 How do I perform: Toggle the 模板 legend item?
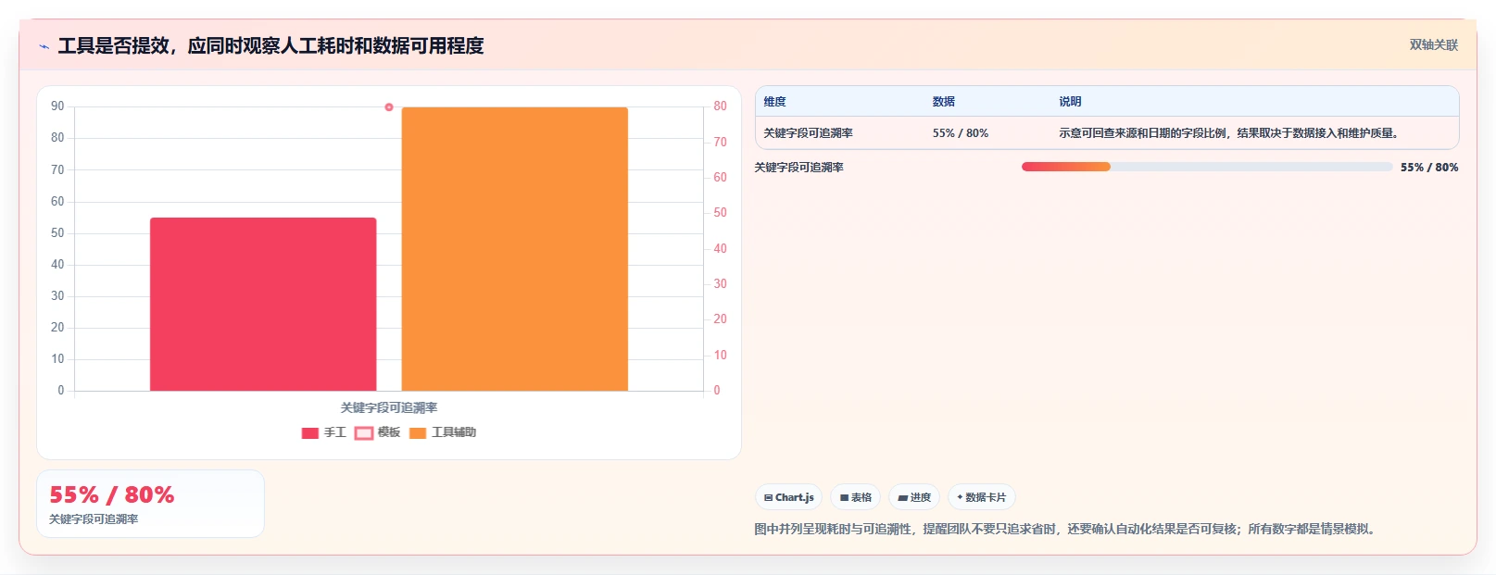378,432
